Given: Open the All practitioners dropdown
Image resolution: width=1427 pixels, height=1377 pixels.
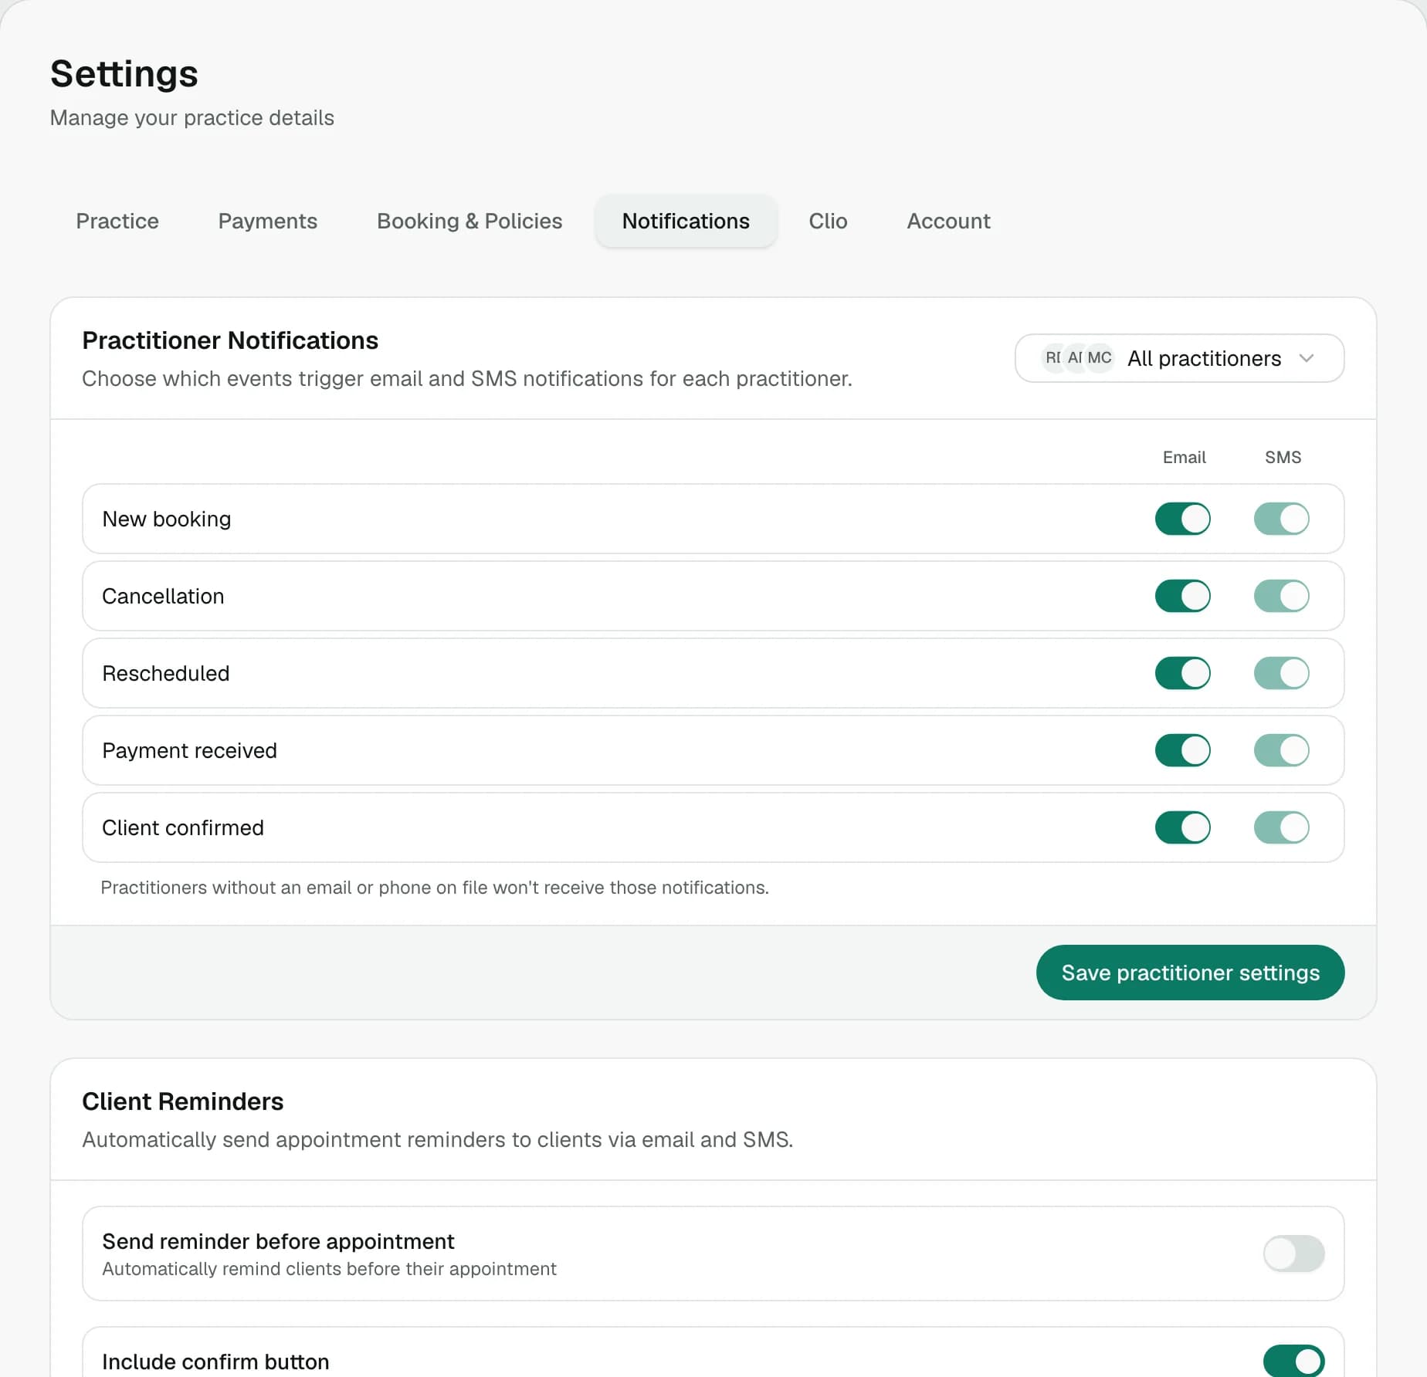Looking at the screenshot, I should point(1179,358).
